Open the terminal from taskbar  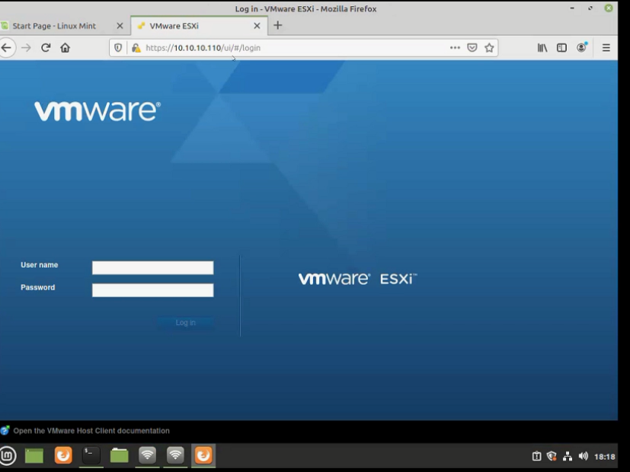pos(91,455)
